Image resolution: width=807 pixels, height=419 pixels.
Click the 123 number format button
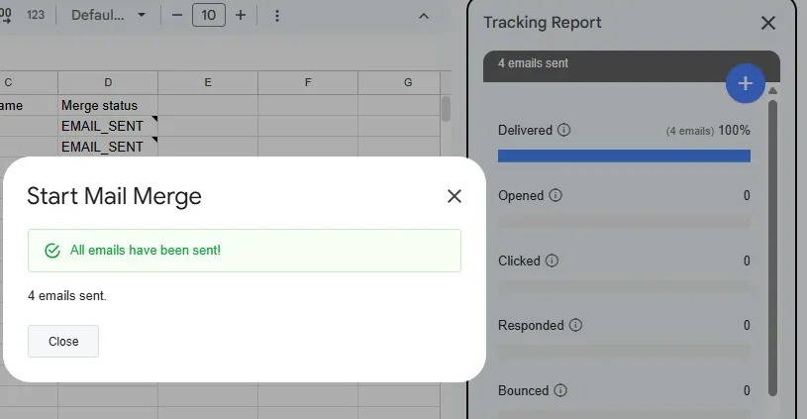point(36,15)
